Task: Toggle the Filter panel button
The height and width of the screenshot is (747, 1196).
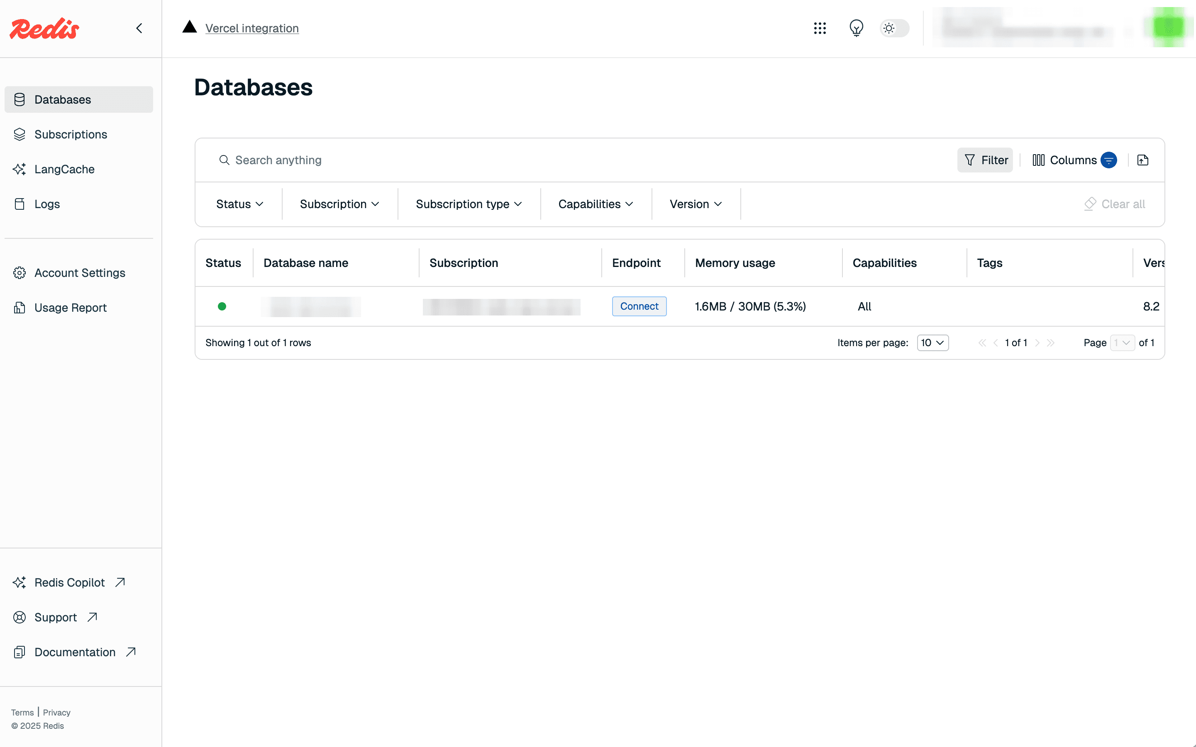Action: click(x=985, y=160)
